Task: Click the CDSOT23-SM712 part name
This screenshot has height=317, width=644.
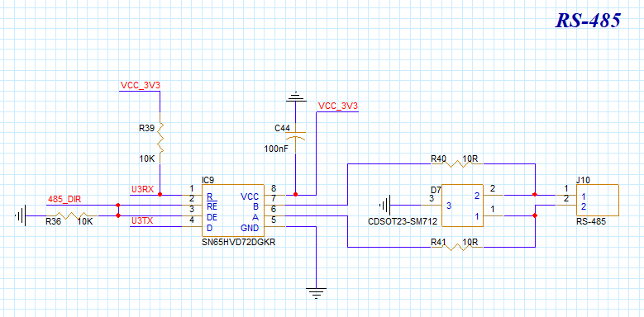Action: (403, 222)
